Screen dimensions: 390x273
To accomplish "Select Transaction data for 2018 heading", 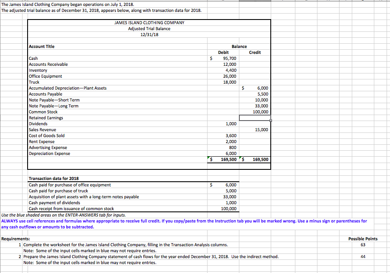I will pos(54,178).
